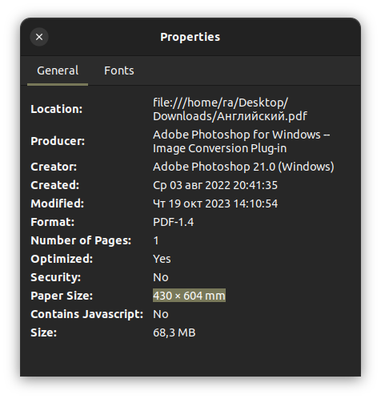Viewport: 381px width, 399px height.
Task: Click the highlighted 430 × 604 mm paper size
Action: [189, 296]
